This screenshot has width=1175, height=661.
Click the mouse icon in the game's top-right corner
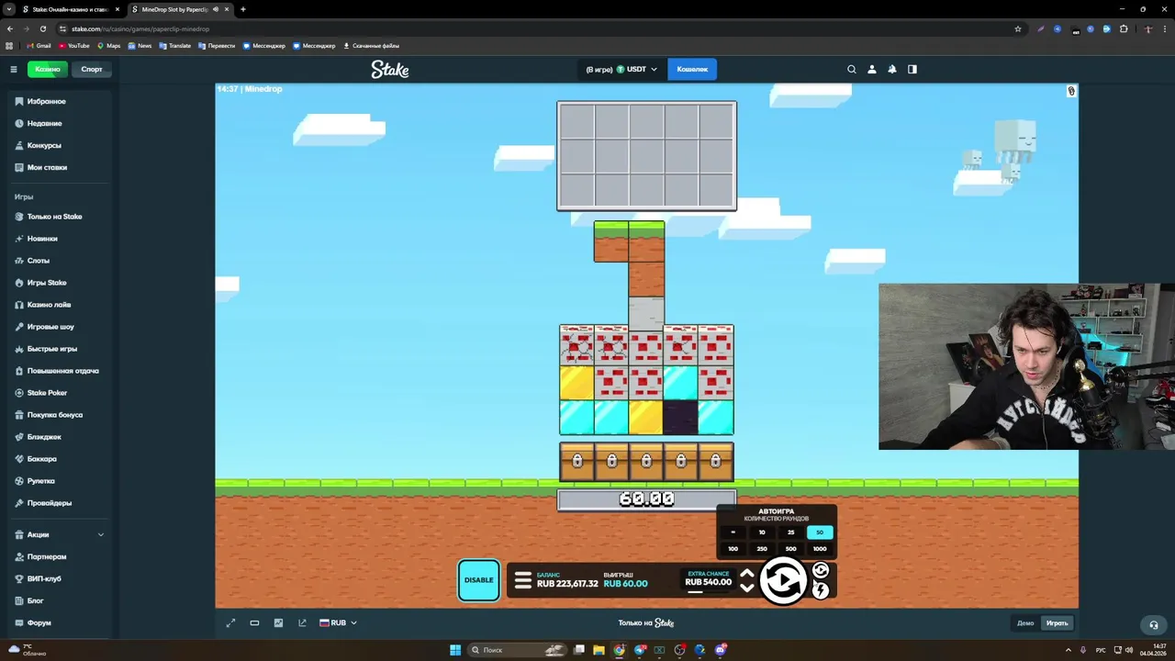pyautogui.click(x=1070, y=91)
